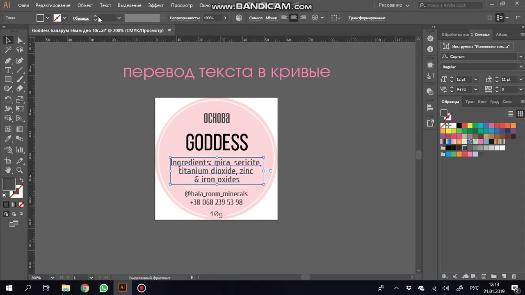The image size is (525, 295).
Task: Select the Direct Selection white arrow tool
Action: pyautogui.click(x=20, y=40)
